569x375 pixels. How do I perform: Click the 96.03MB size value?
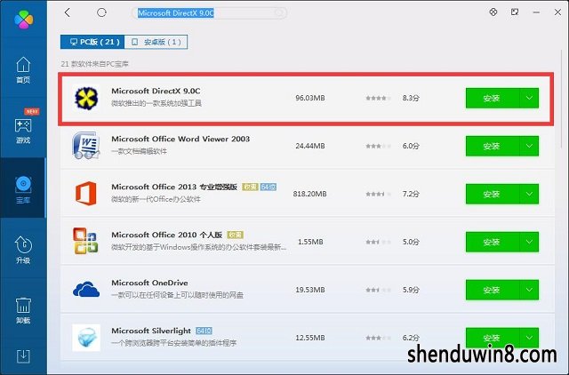tap(310, 98)
